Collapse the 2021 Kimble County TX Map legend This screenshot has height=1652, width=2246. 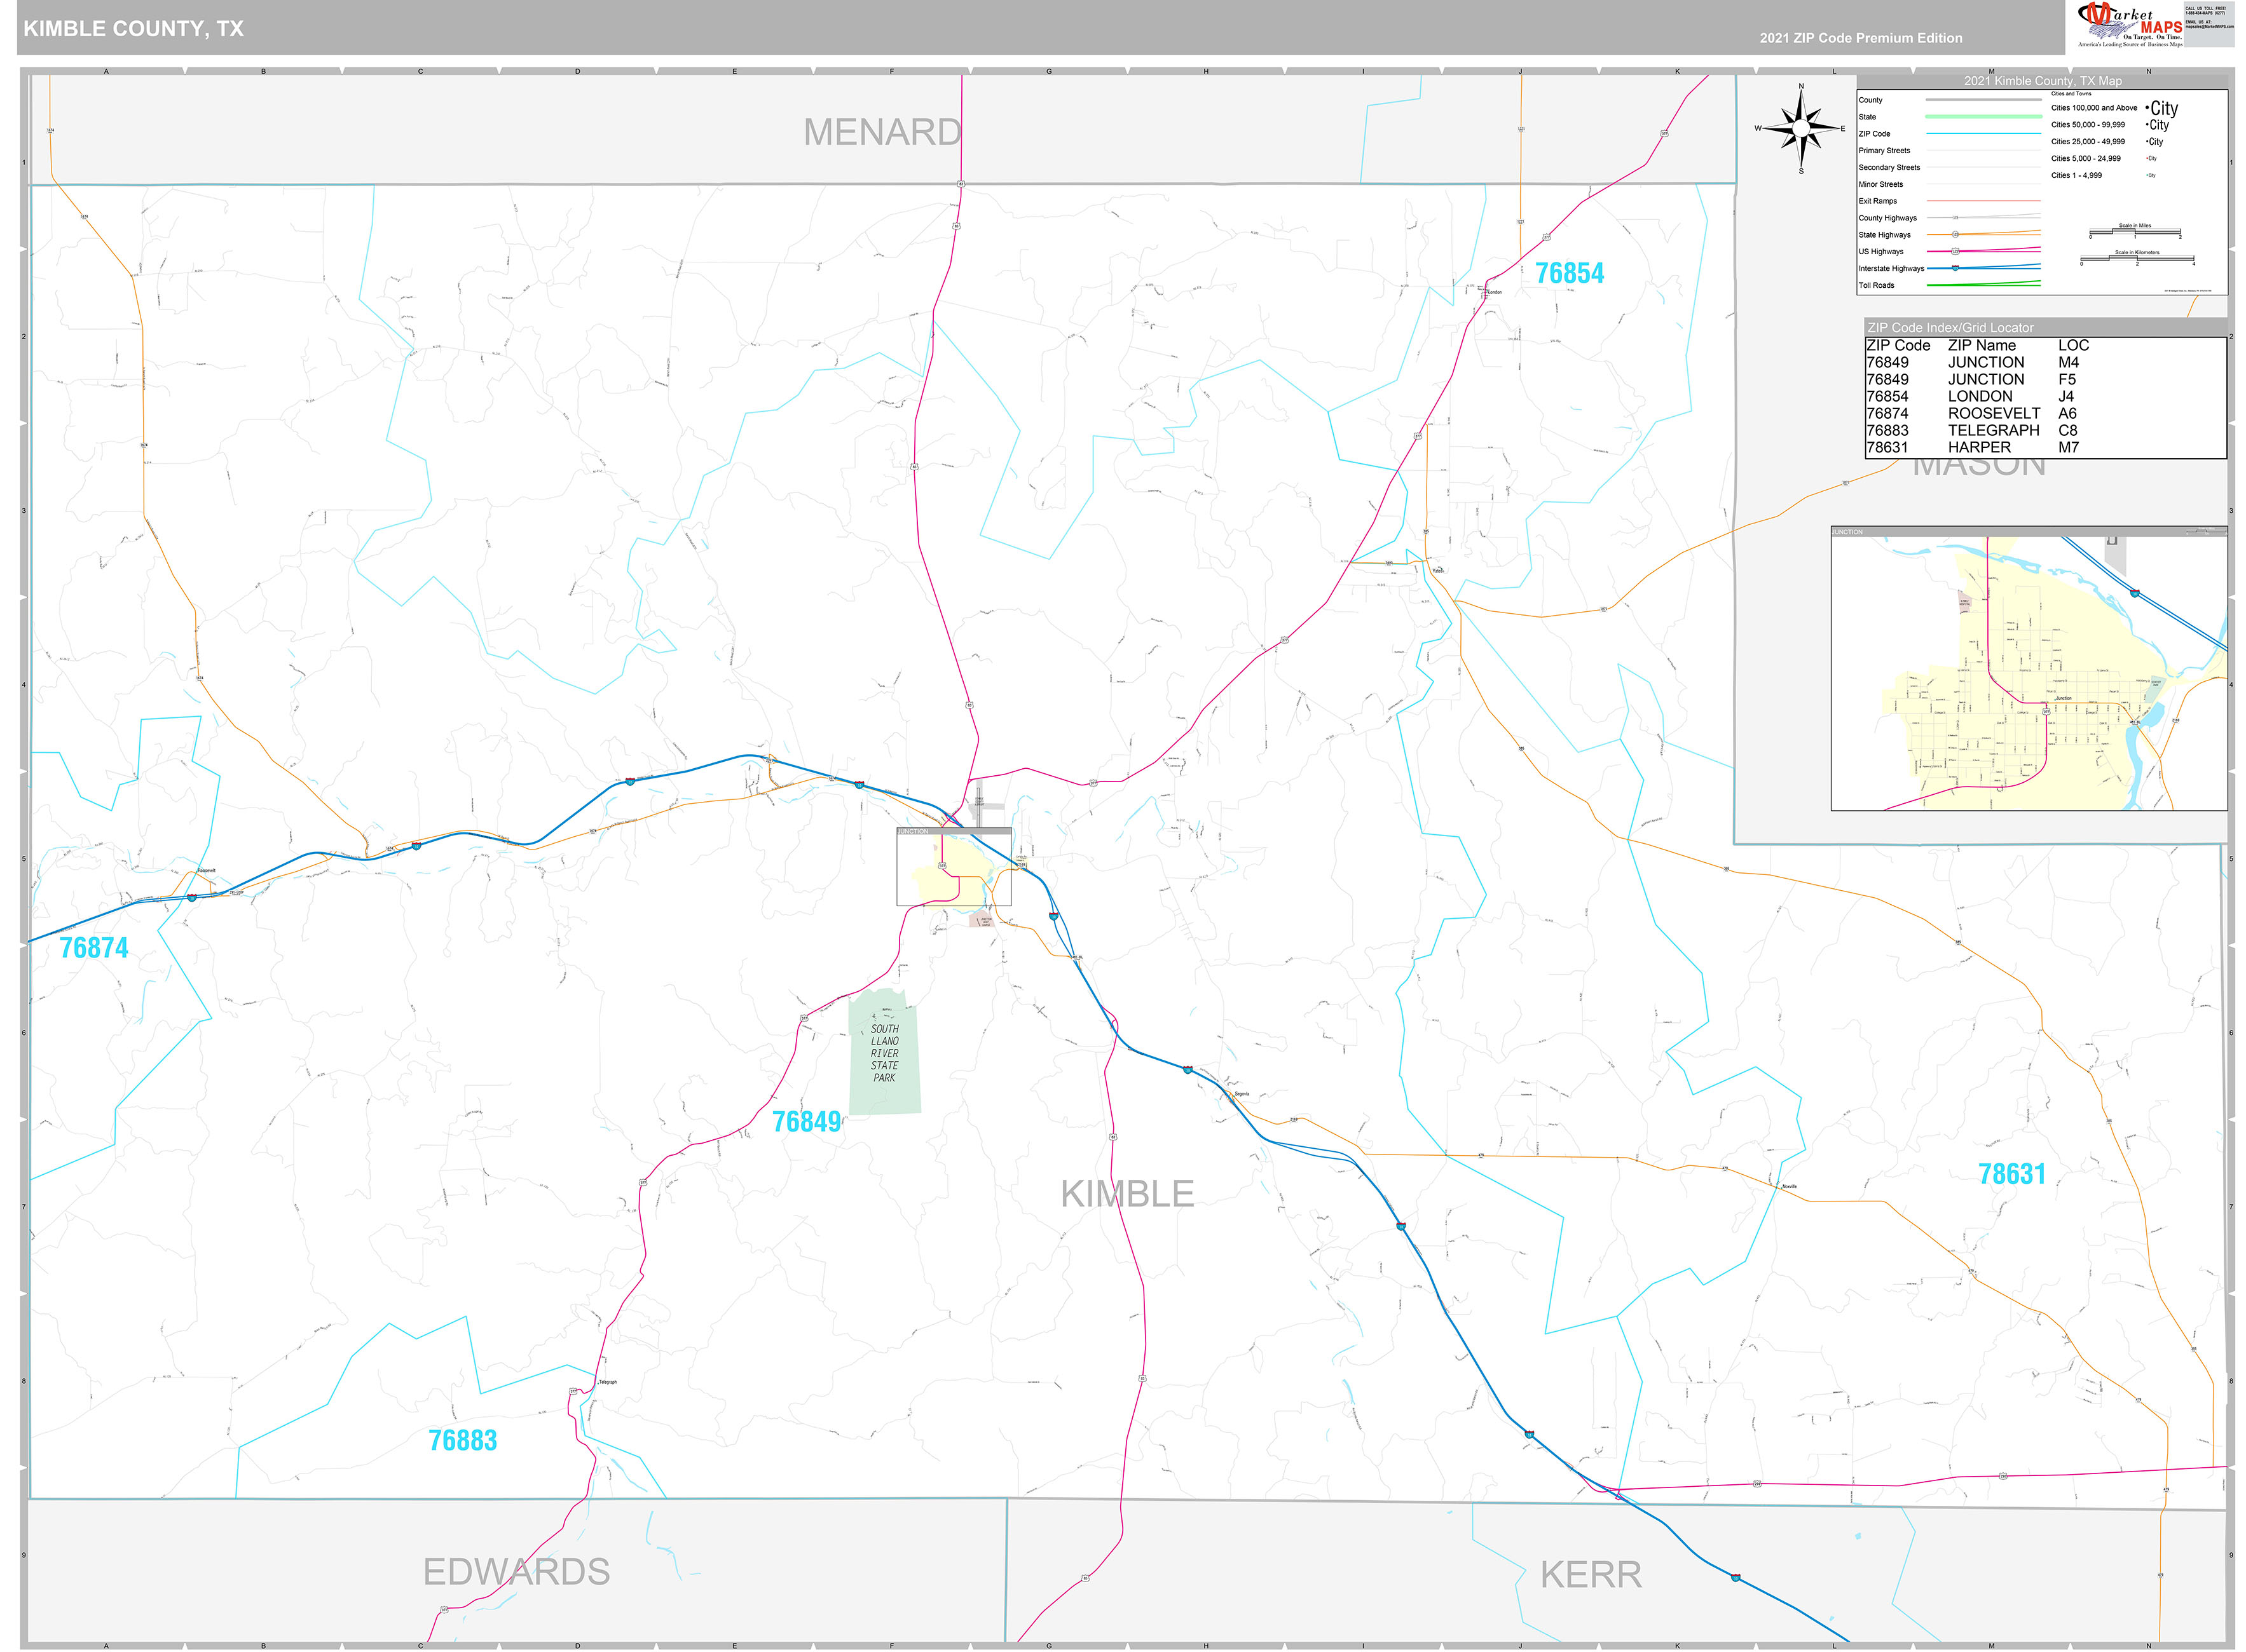[x=2042, y=81]
